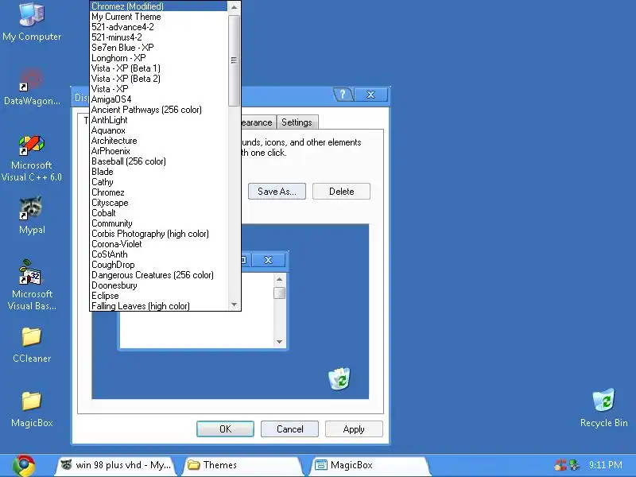
Task: Select plain 'Vista - XP' theme entry
Action: pos(158,89)
